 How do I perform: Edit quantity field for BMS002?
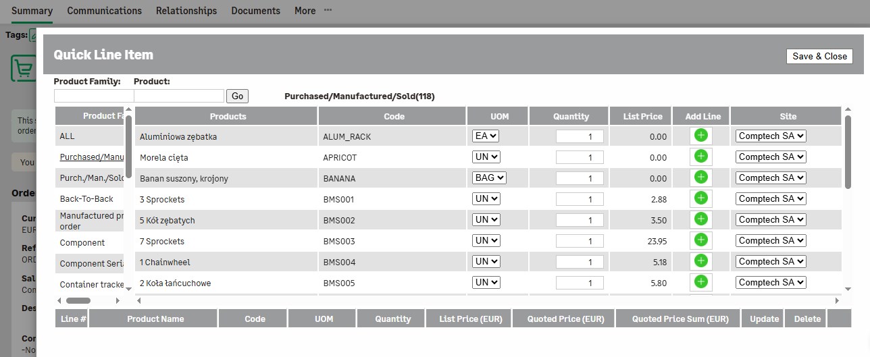pyautogui.click(x=580, y=220)
